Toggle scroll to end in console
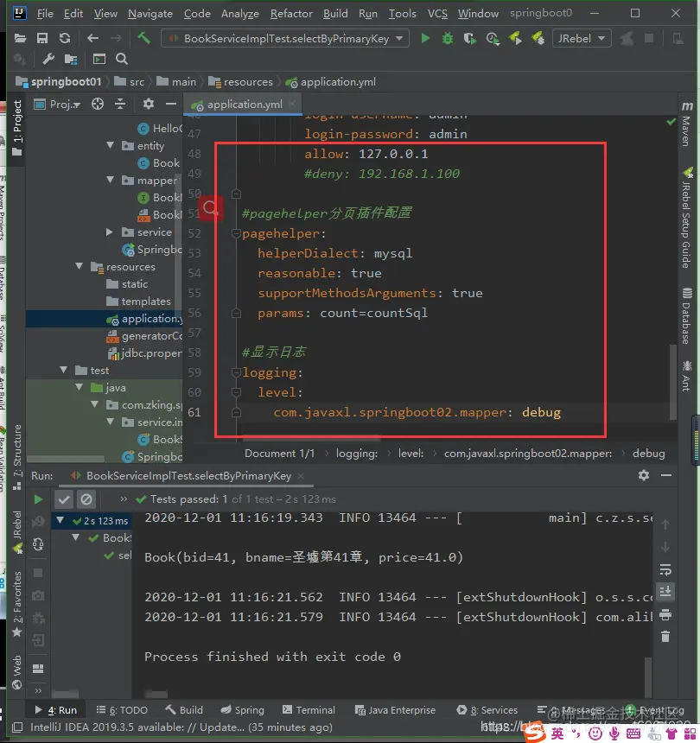The width and height of the screenshot is (700, 743). (665, 591)
